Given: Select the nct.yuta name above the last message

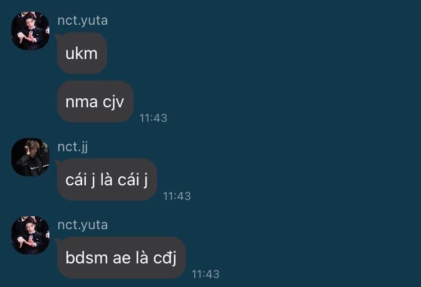Looking at the screenshot, I should (83, 225).
